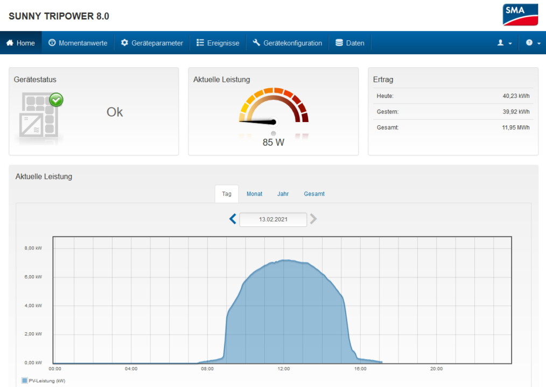
Task: Click the 8,00 kW axis label
Action: (33, 248)
